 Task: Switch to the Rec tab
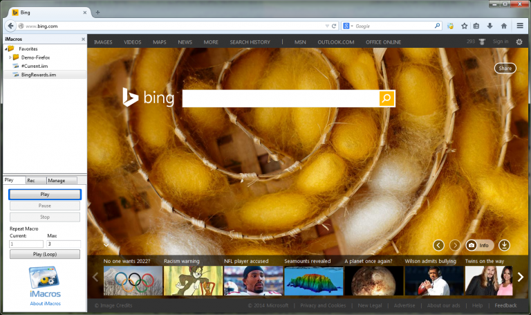(x=35, y=181)
